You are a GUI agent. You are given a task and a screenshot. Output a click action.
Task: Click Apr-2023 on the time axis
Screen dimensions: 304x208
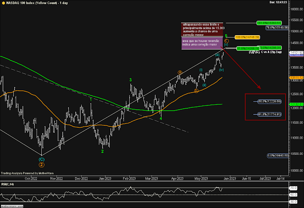(x=177, y=179)
